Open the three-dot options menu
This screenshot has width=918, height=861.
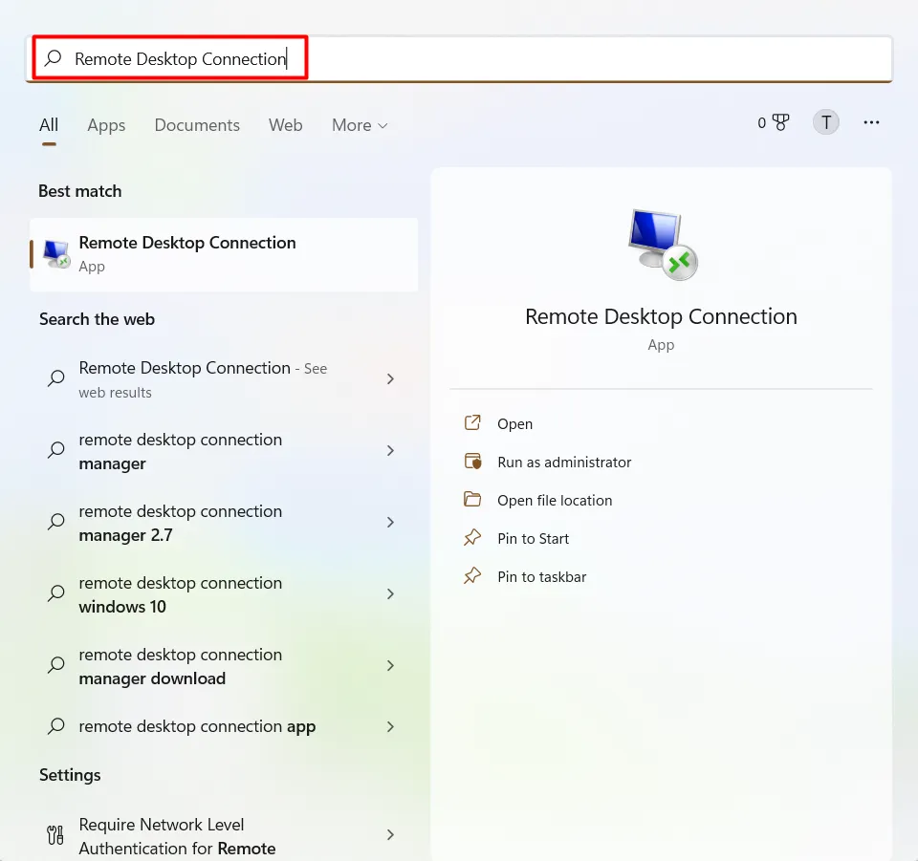871,122
